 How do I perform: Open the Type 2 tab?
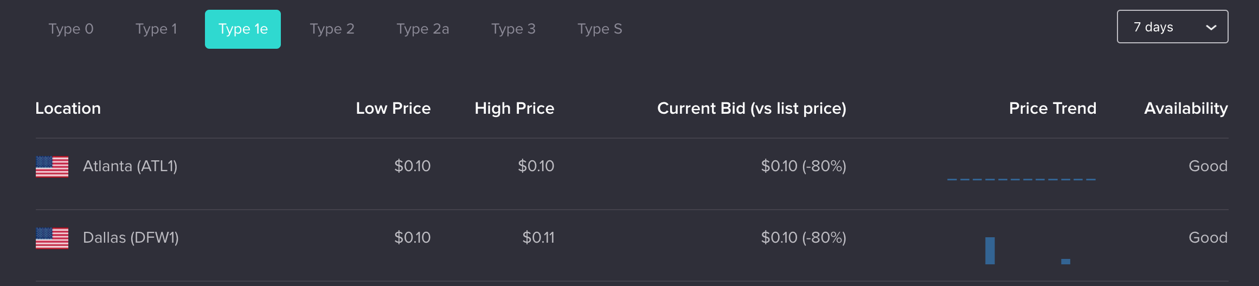tap(332, 29)
